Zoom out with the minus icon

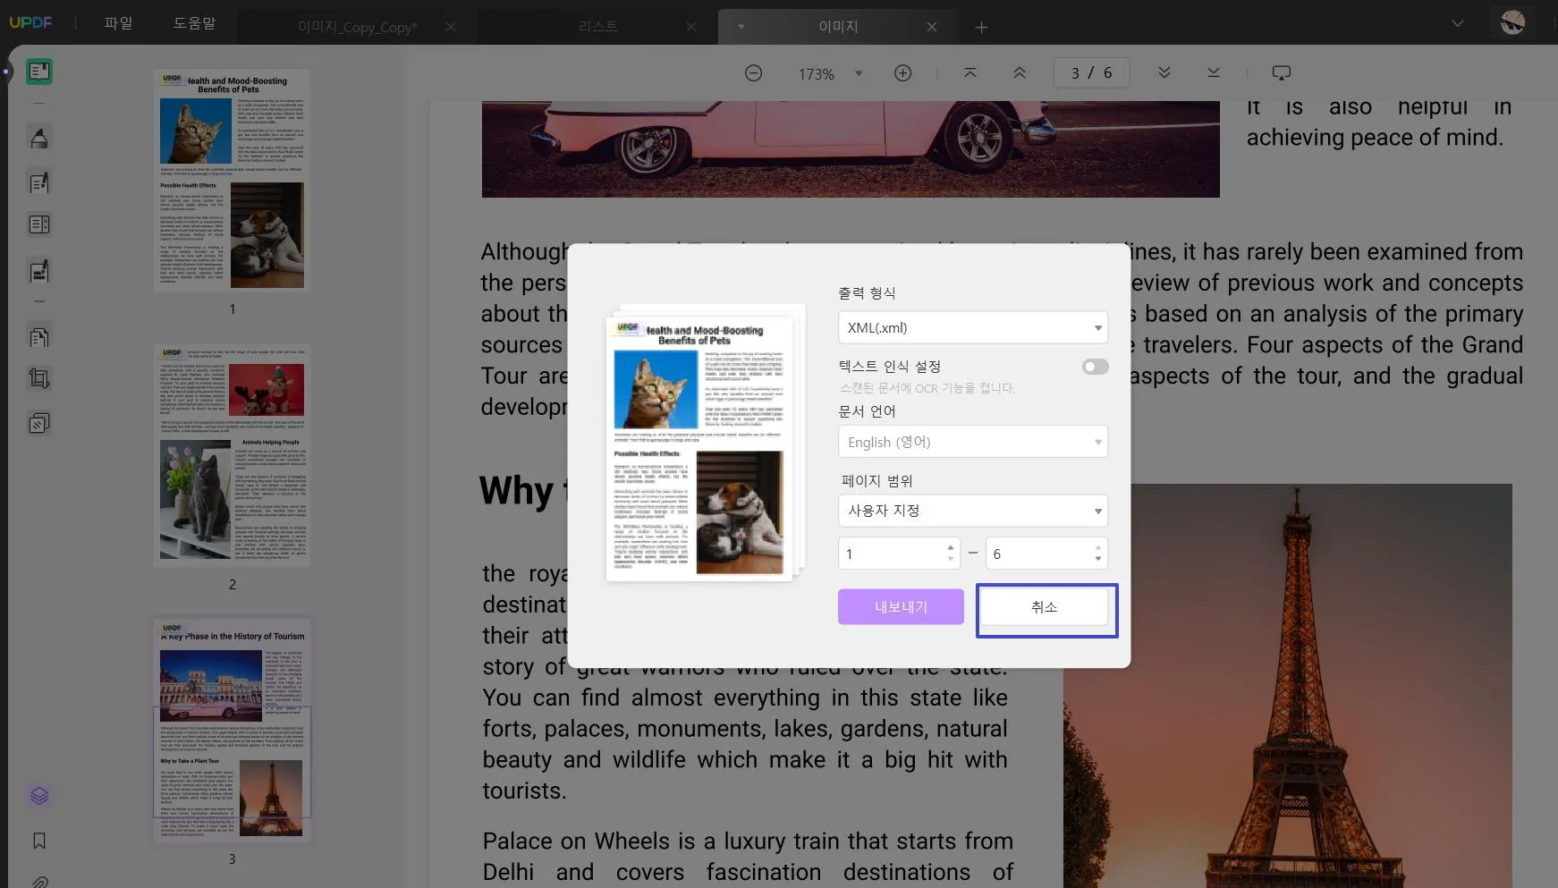(x=754, y=73)
